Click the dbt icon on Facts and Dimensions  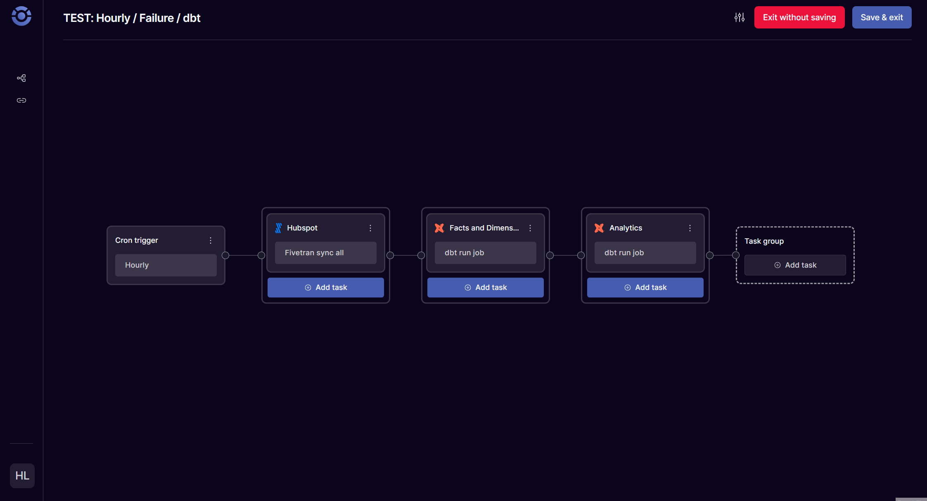[x=439, y=228]
